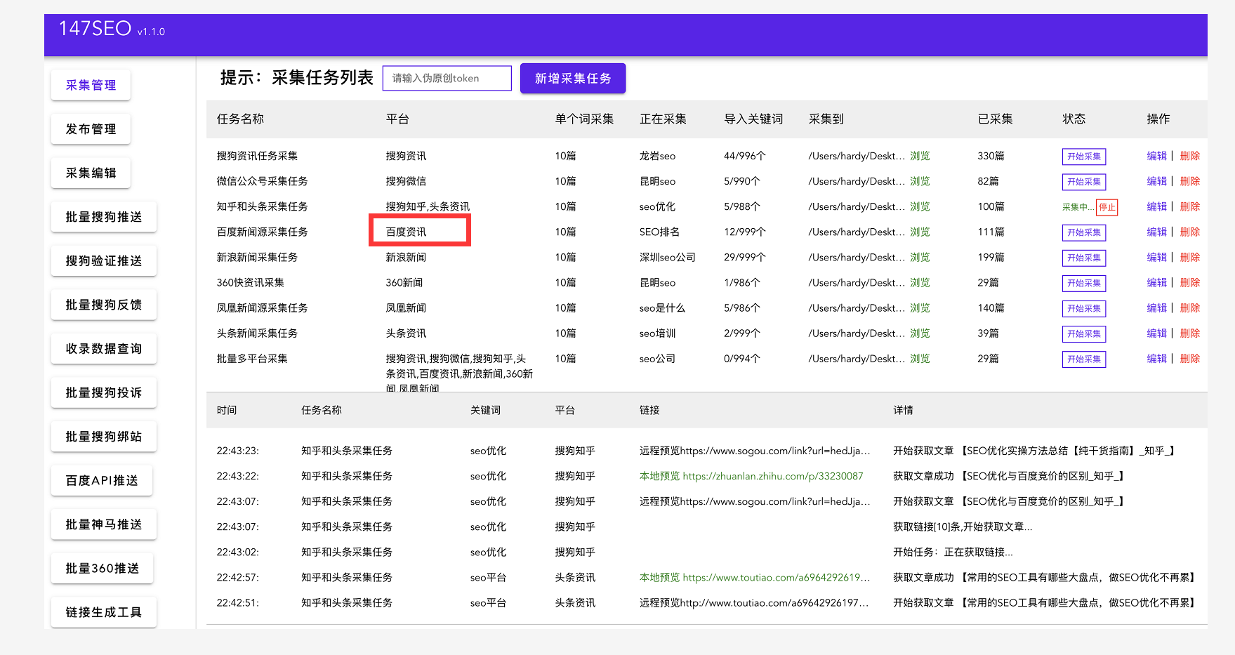This screenshot has height=655, width=1235.
Task: Open 收录数据查询 page
Action: 103,349
